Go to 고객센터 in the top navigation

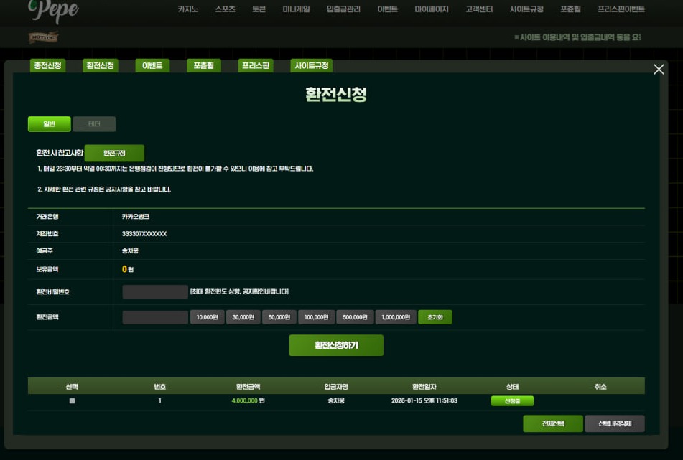pyautogui.click(x=479, y=9)
